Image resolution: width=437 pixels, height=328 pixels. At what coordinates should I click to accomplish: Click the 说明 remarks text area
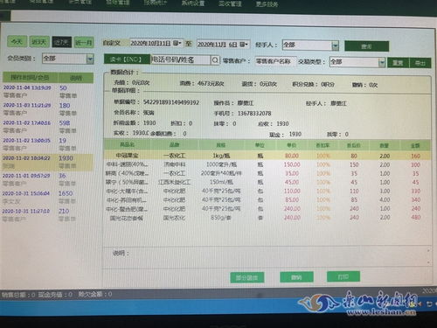click(x=267, y=256)
